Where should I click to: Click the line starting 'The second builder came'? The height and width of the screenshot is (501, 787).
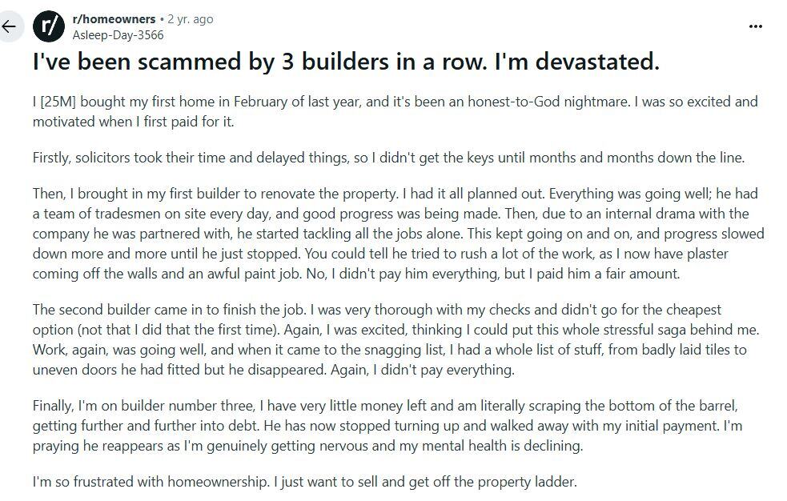click(377, 310)
